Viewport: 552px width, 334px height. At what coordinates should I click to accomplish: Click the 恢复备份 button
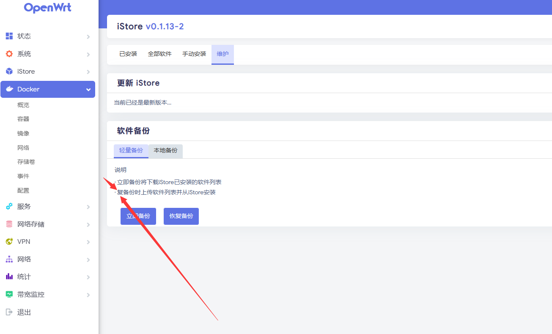click(x=181, y=216)
